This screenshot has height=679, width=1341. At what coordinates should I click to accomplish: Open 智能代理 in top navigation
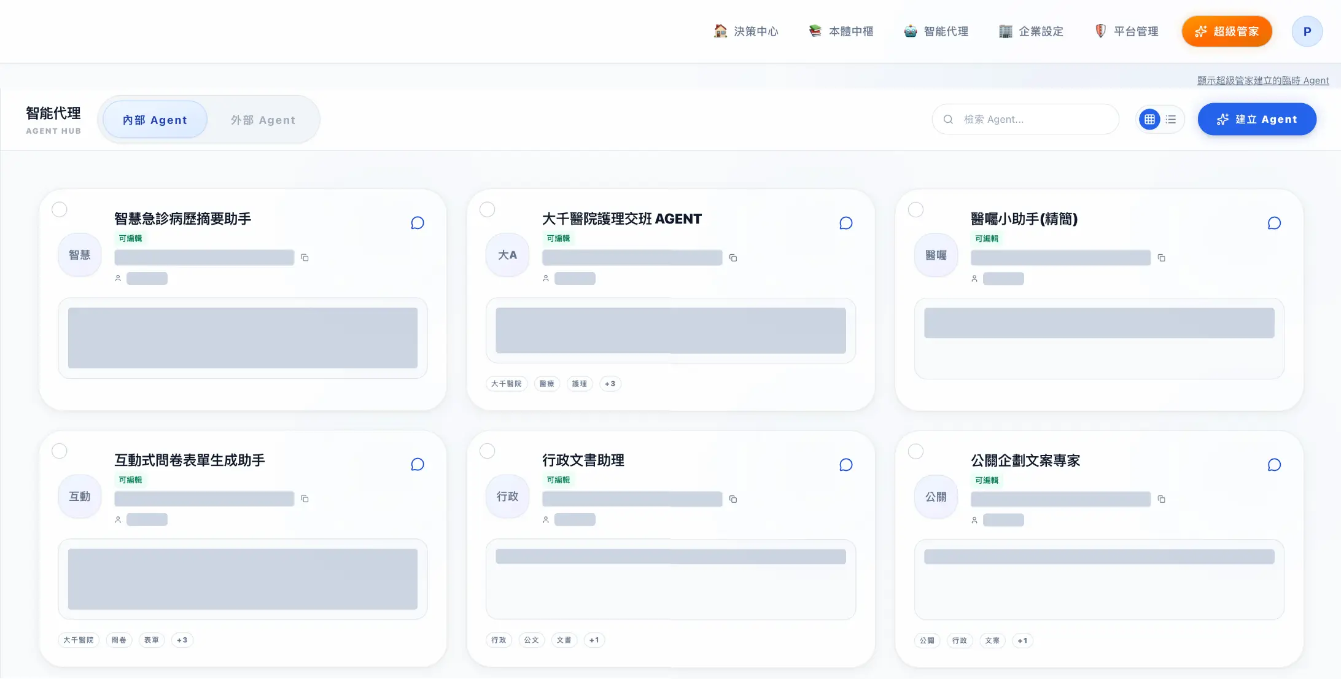[936, 31]
